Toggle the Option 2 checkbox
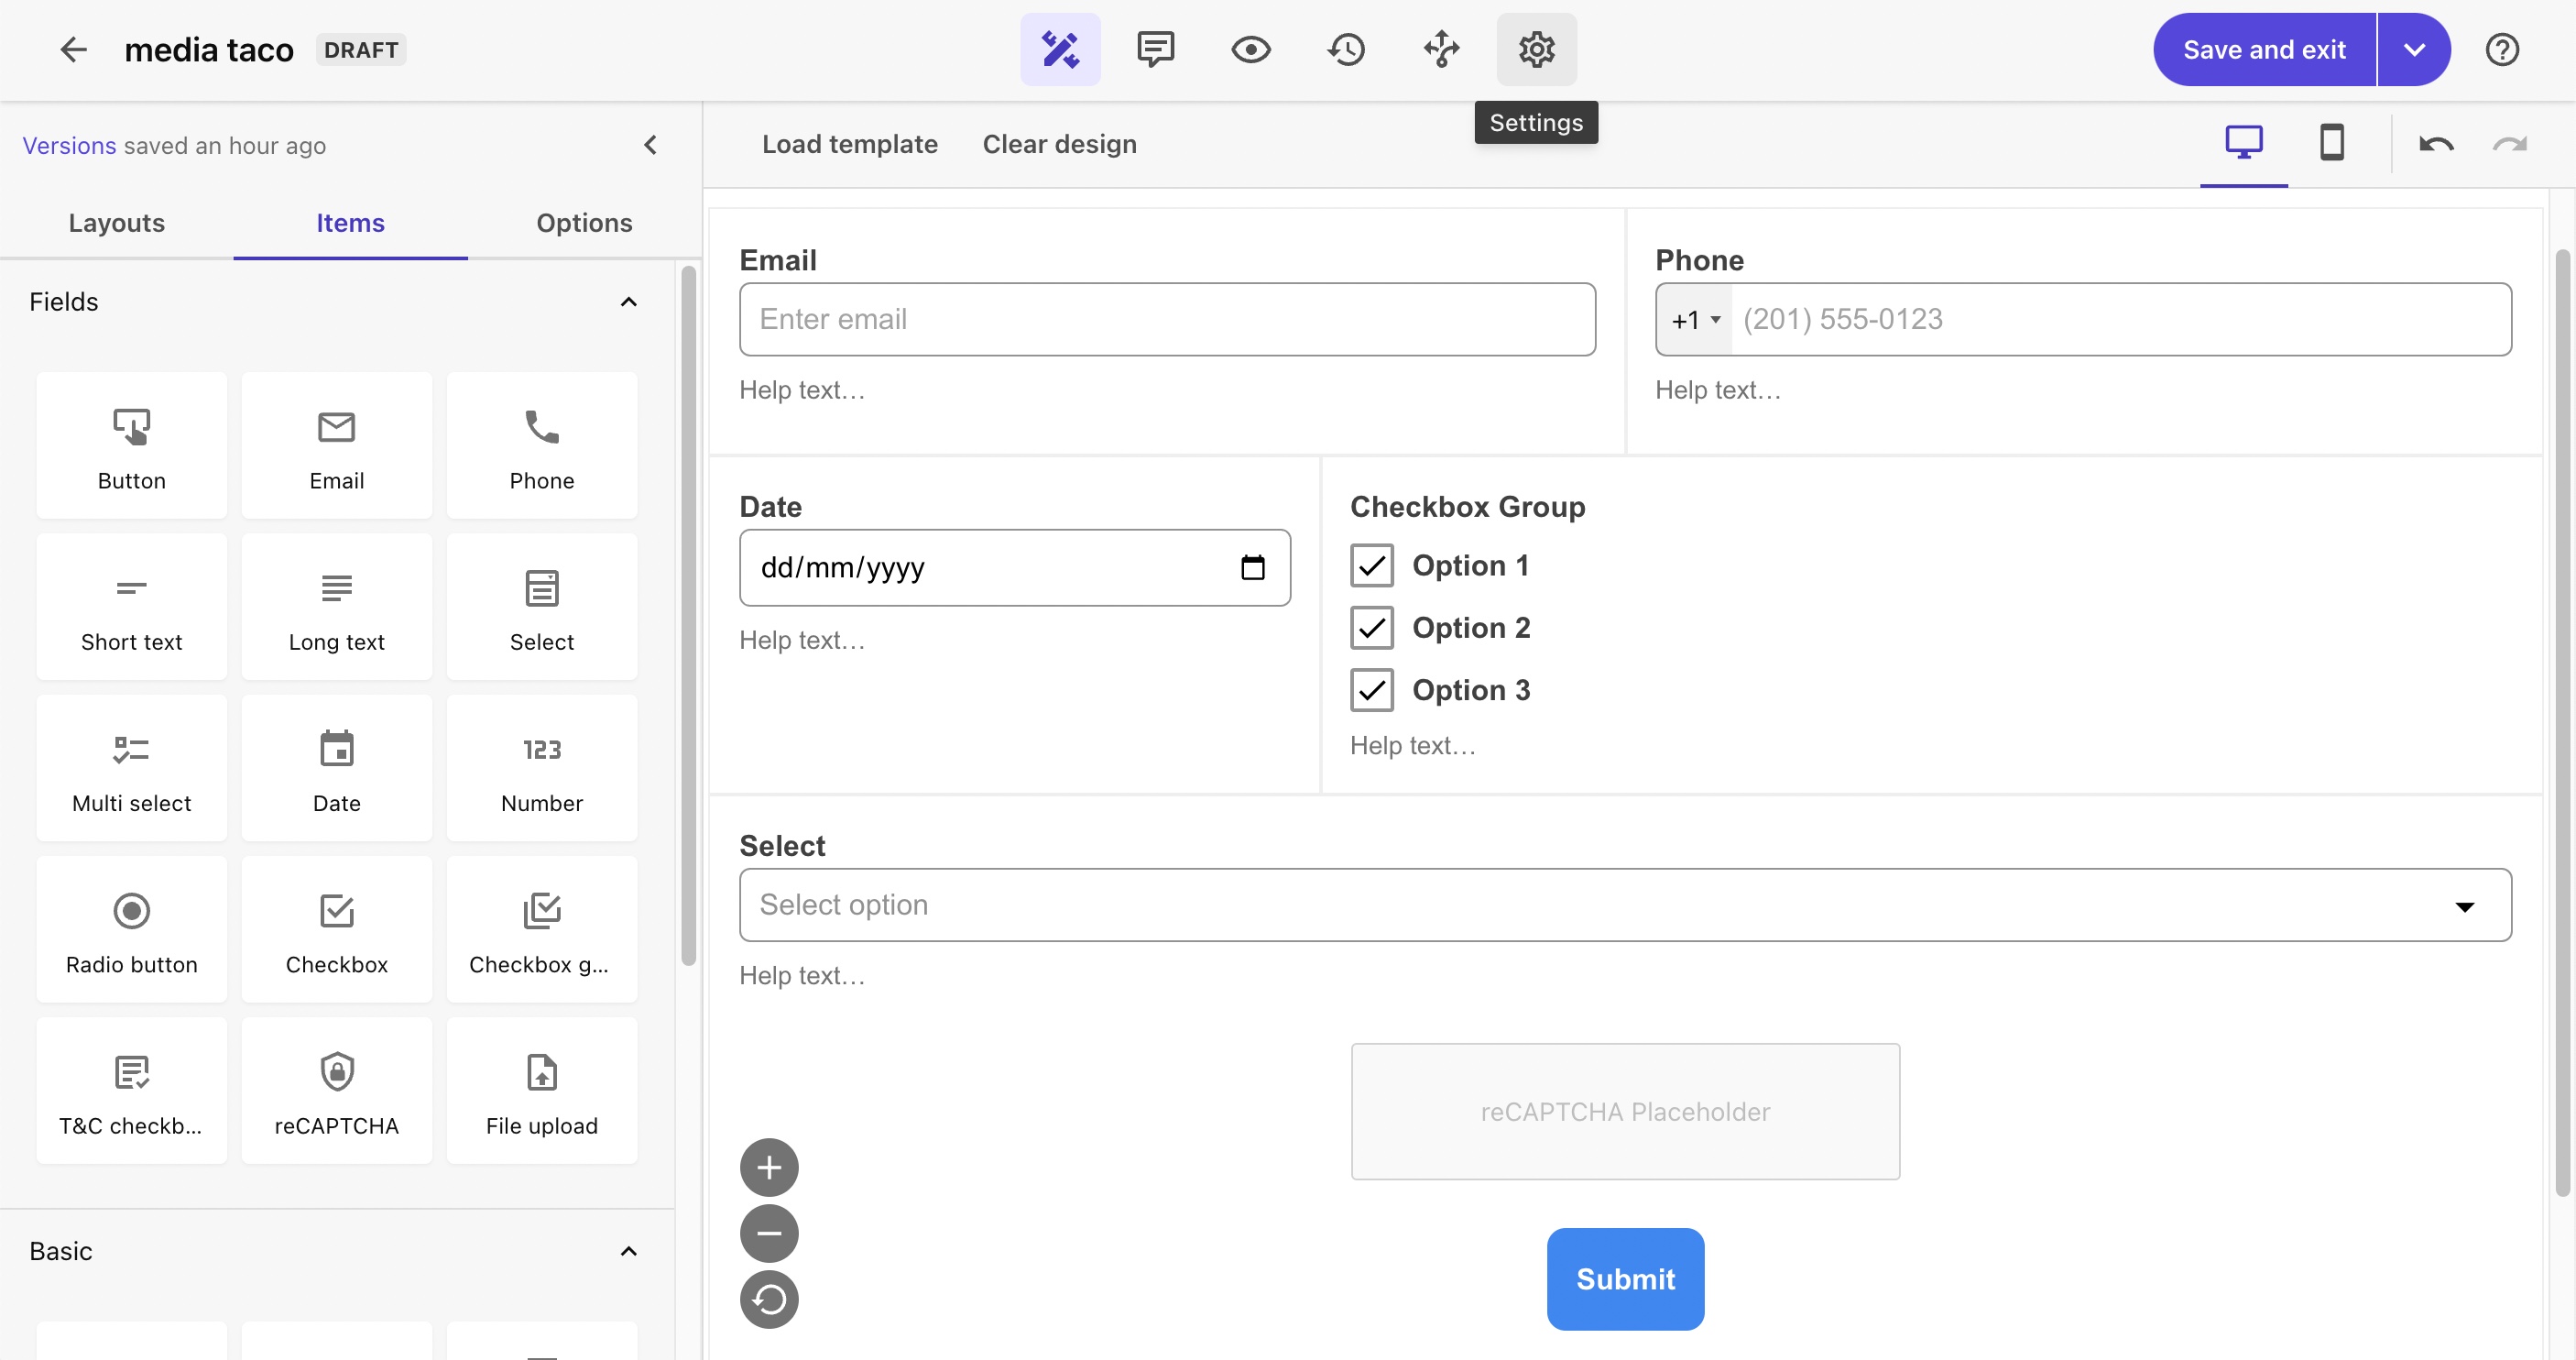The height and width of the screenshot is (1360, 2576). [x=1371, y=628]
